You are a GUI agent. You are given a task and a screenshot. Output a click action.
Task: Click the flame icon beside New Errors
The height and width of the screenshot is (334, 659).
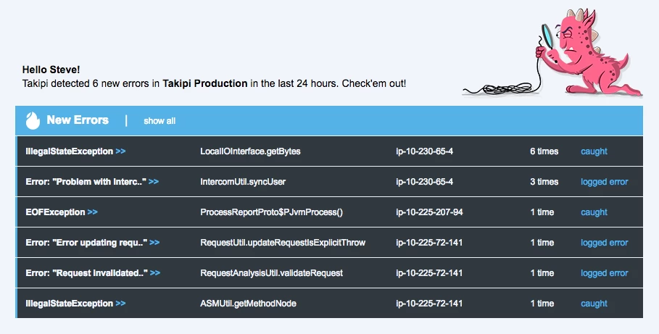coord(33,120)
